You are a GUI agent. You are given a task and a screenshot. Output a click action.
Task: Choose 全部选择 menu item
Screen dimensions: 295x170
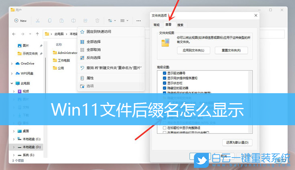click(111, 42)
